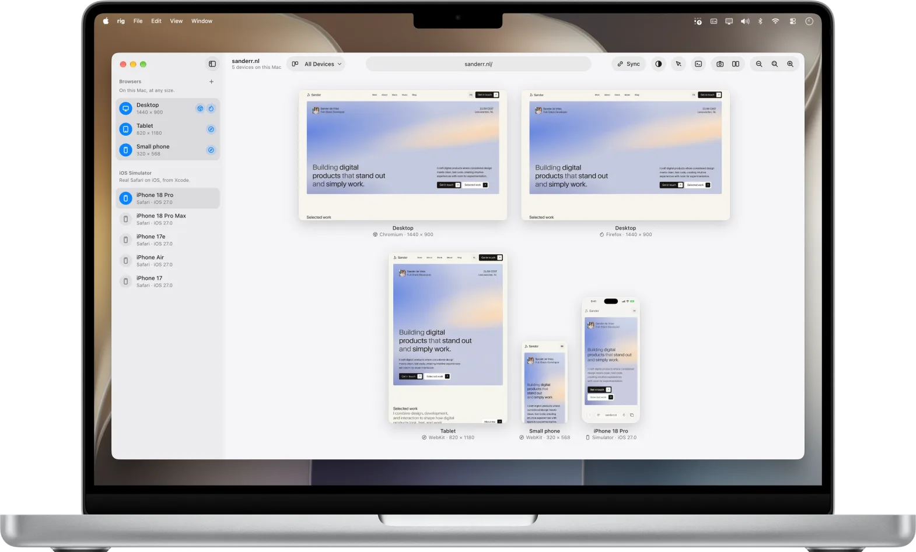Add a new browser with plus icon

click(211, 82)
